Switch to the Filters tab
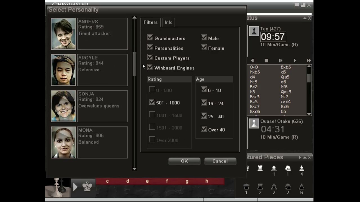 [x=151, y=22]
